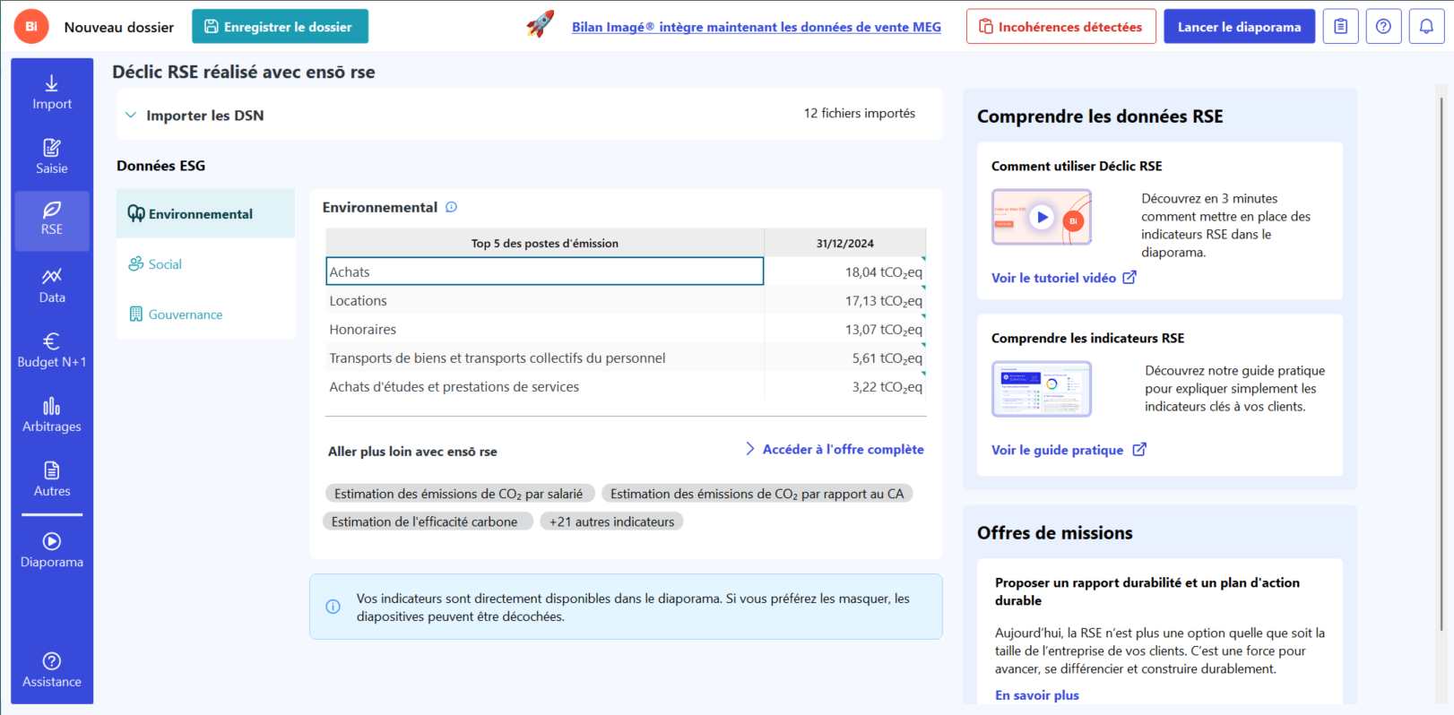Click the info icon next to Environnemental heading
The height and width of the screenshot is (715, 1454).
[452, 207]
